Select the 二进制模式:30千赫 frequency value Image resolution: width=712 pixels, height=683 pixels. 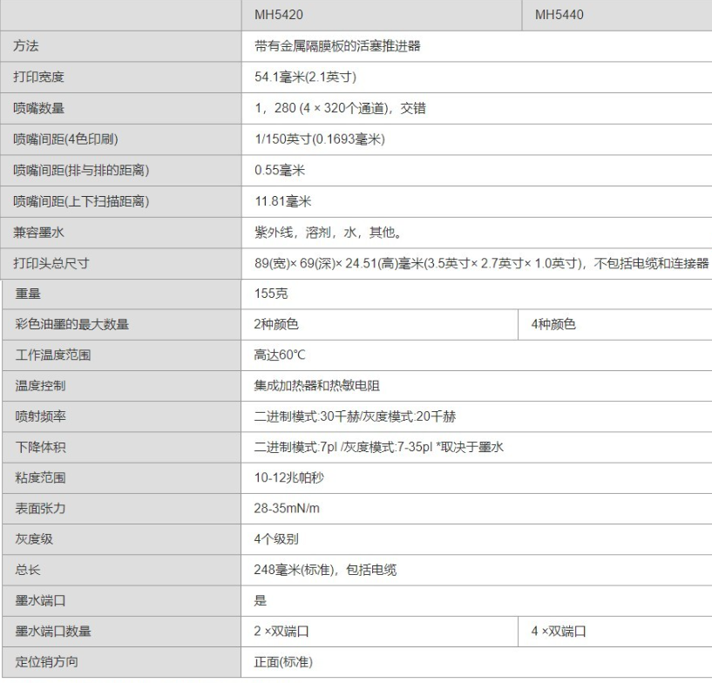click(307, 416)
